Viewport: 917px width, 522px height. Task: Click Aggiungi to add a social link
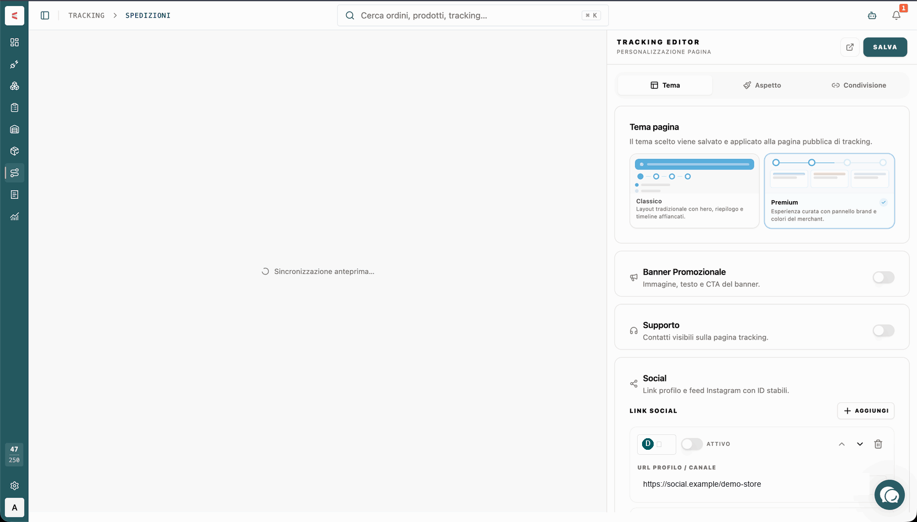click(x=866, y=411)
